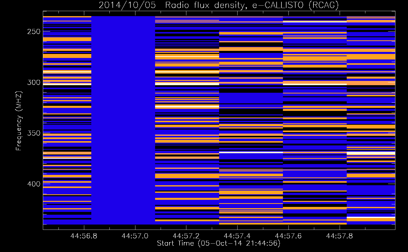Click the 44:57.4 time tick label

237,236
